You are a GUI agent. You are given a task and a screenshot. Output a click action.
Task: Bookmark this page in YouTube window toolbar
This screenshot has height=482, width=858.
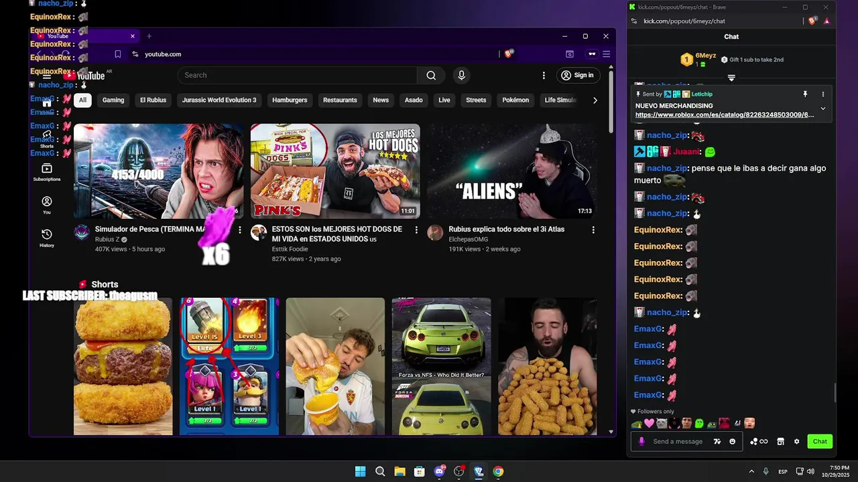coord(118,54)
